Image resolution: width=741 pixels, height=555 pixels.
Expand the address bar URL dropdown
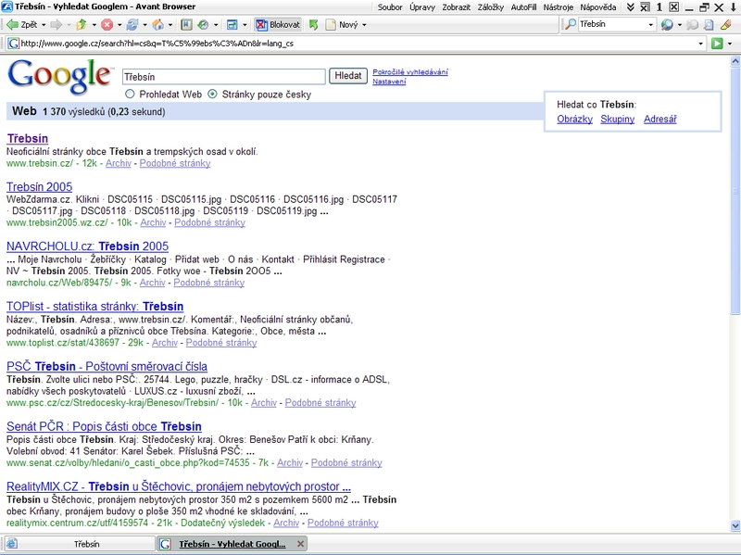(701, 44)
